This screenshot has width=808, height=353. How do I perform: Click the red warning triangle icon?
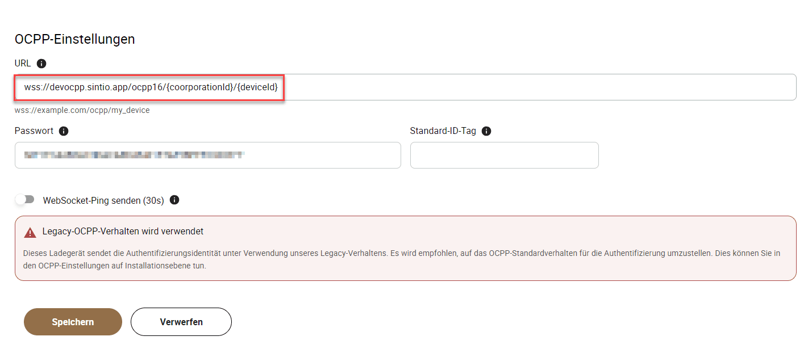pyautogui.click(x=30, y=233)
